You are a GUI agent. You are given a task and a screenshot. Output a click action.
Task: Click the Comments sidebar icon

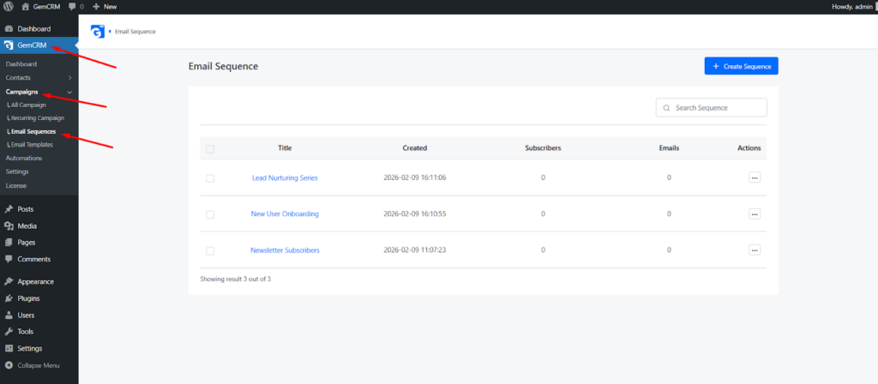pos(9,259)
